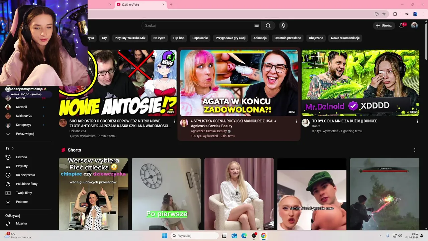Click SzklanaY2J channel name under video
The height and width of the screenshot is (241, 428).
coord(78,131)
